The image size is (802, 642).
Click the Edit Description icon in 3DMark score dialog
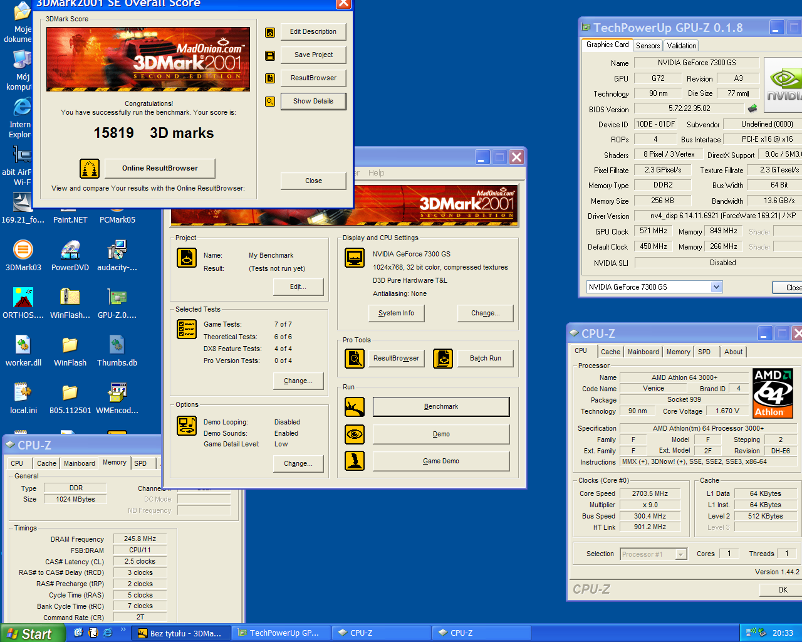[x=270, y=32]
